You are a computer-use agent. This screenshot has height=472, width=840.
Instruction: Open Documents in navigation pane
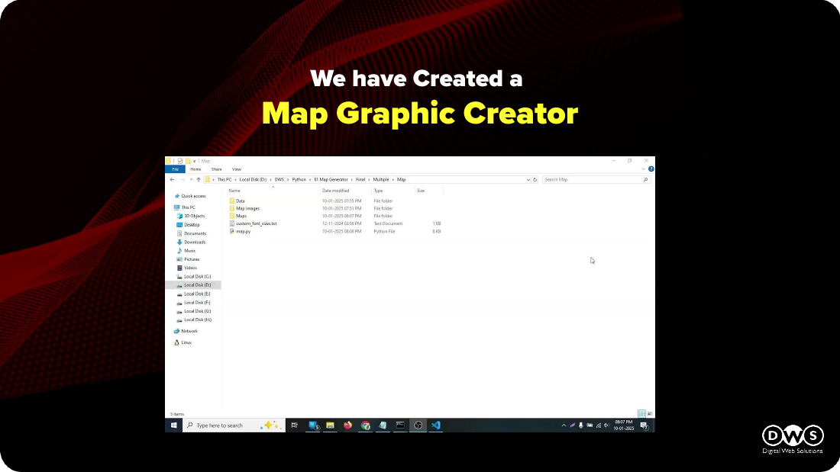[x=191, y=233]
